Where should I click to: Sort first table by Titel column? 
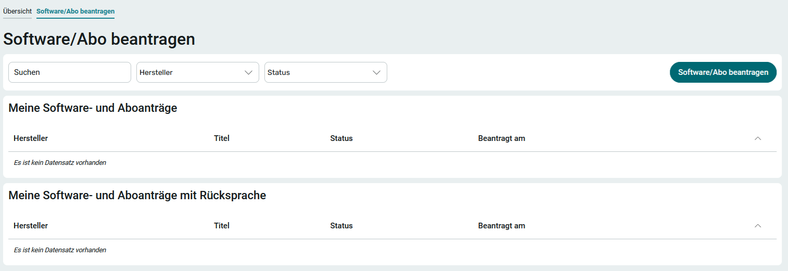pos(222,138)
